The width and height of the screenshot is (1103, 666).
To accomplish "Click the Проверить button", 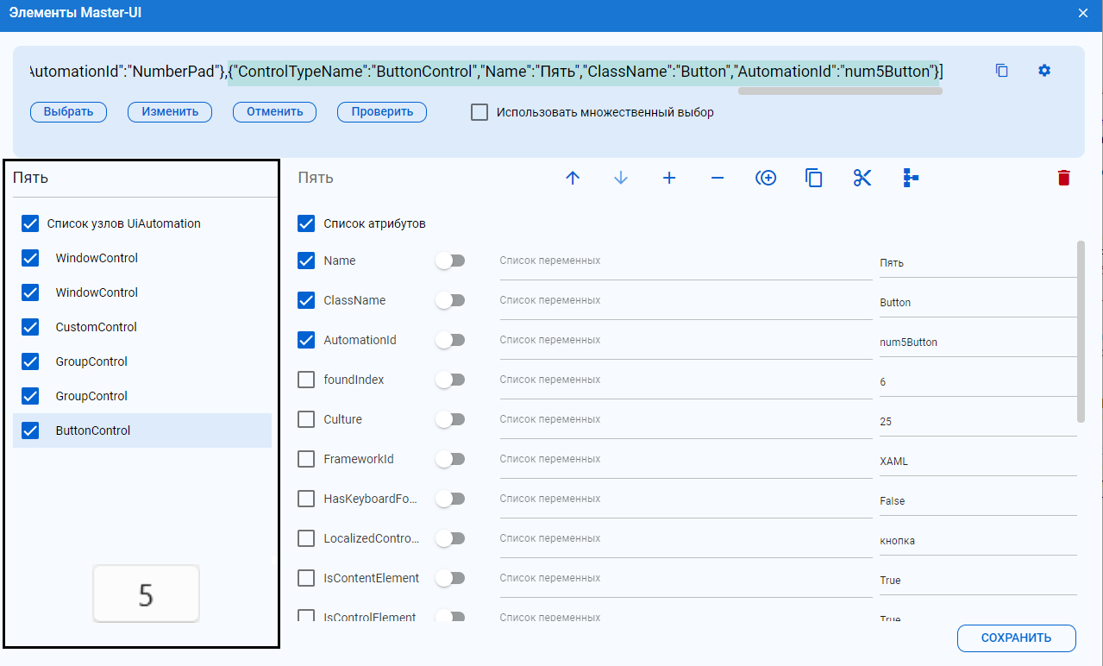I will [382, 112].
